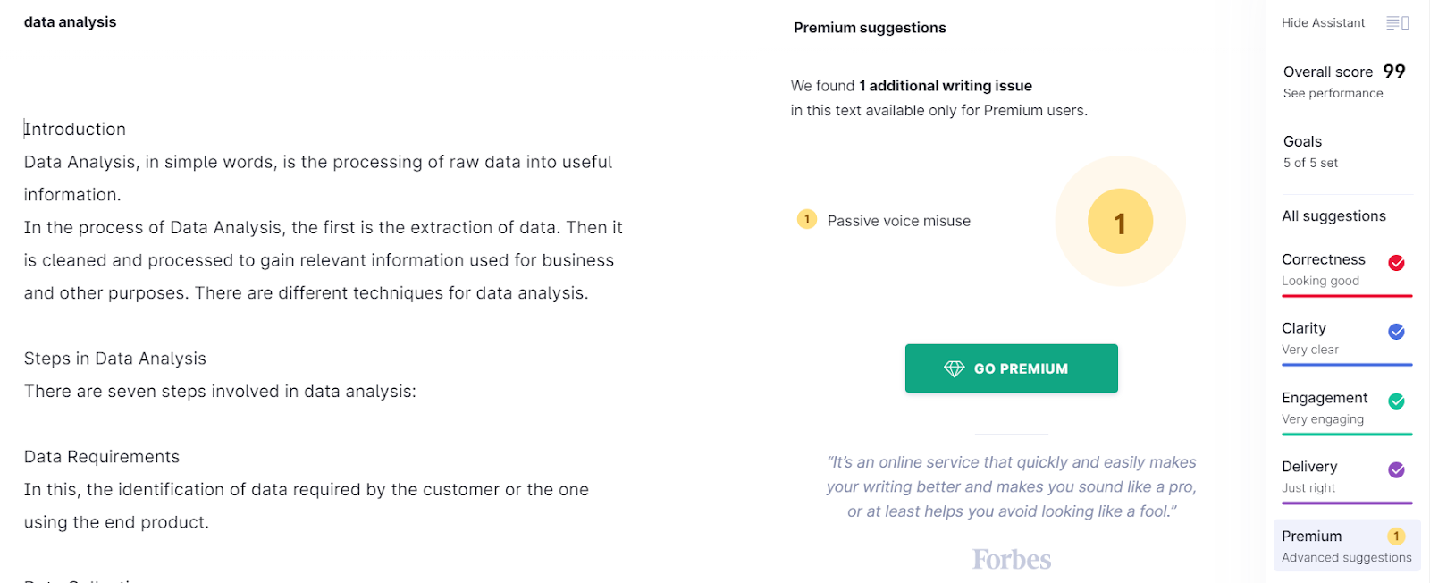The width and height of the screenshot is (1430, 583).
Task: Click the large yellow circle showing 1
Action: tap(1120, 222)
